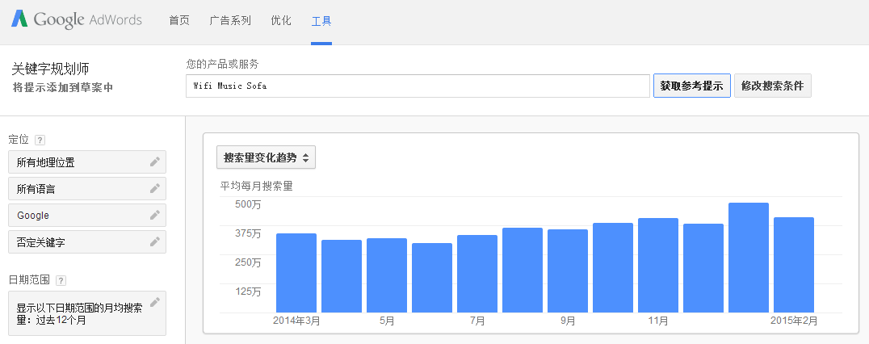Click the tallest bar in the chart
The height and width of the screenshot is (344, 869).
click(748, 258)
